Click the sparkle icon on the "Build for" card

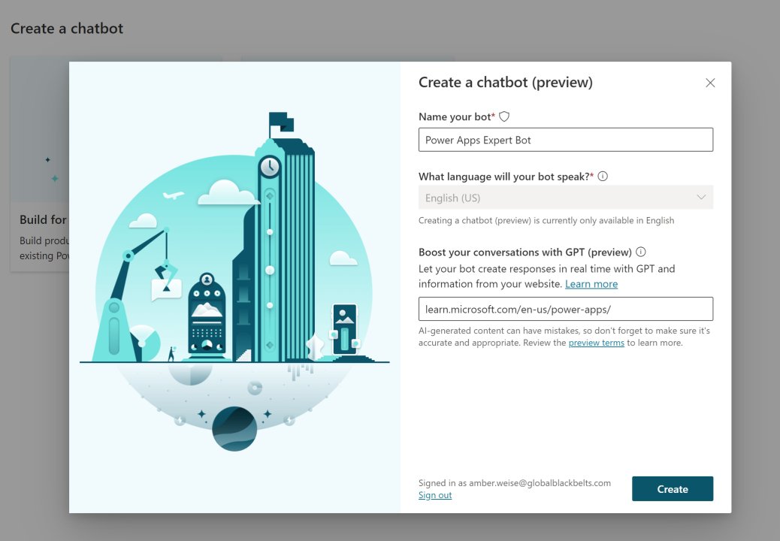click(x=47, y=160)
